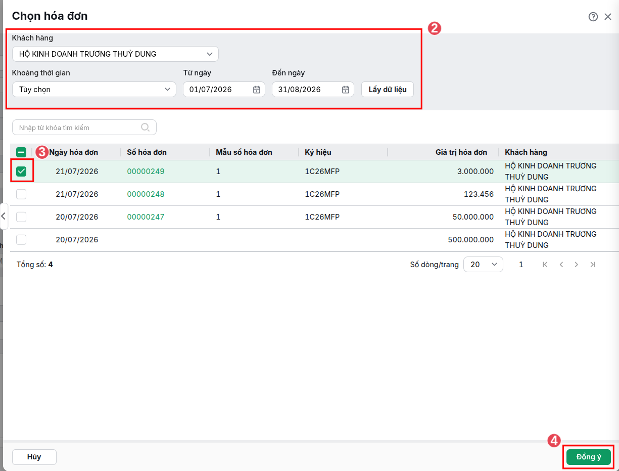Click the Hủy cancel button
Screen dimensions: 619x471
point(34,457)
